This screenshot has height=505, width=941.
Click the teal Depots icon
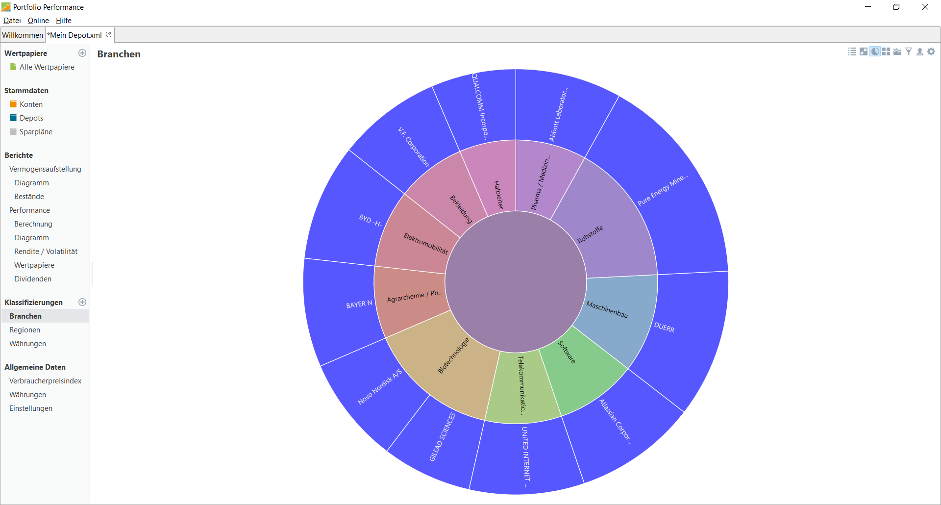(x=13, y=118)
